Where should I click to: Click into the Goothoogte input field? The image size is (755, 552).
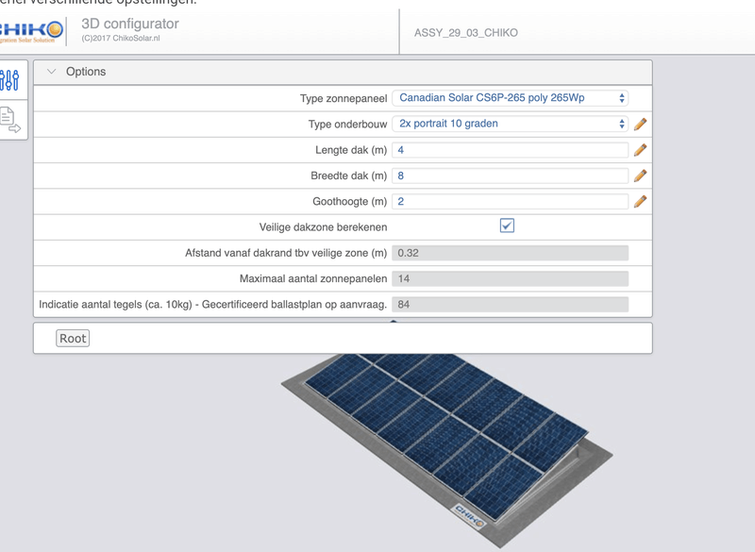click(510, 201)
